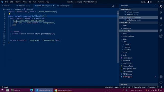Open Microsoft Edge from taskbar
This screenshot has height=92, width=164.
(32, 90)
